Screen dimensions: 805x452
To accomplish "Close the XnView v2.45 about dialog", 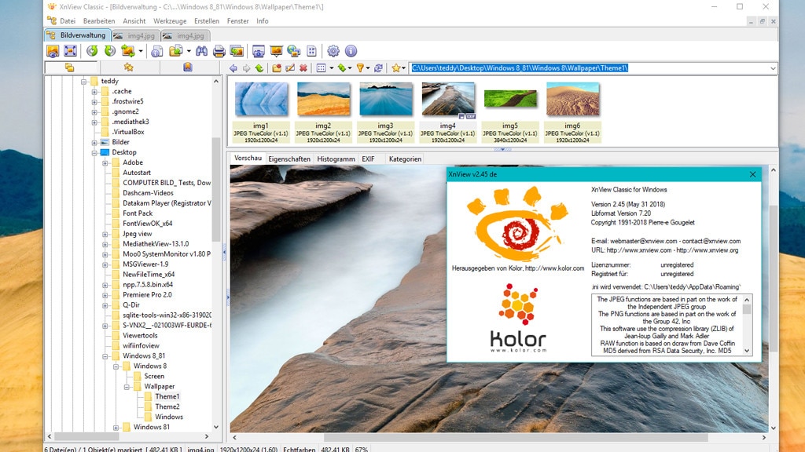I will [x=752, y=174].
